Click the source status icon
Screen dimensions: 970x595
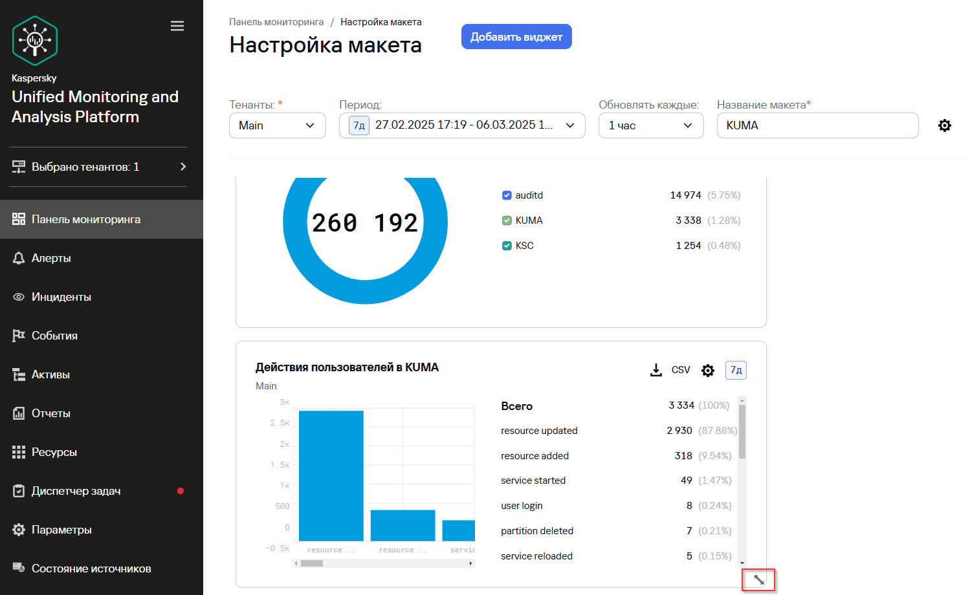coord(19,568)
